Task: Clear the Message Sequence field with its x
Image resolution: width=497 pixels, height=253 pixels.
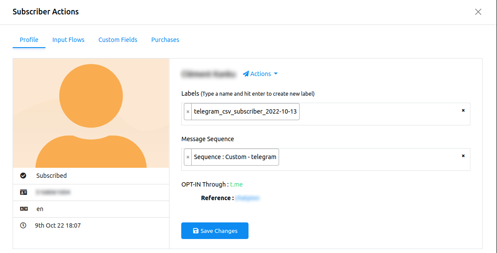Action: point(463,156)
